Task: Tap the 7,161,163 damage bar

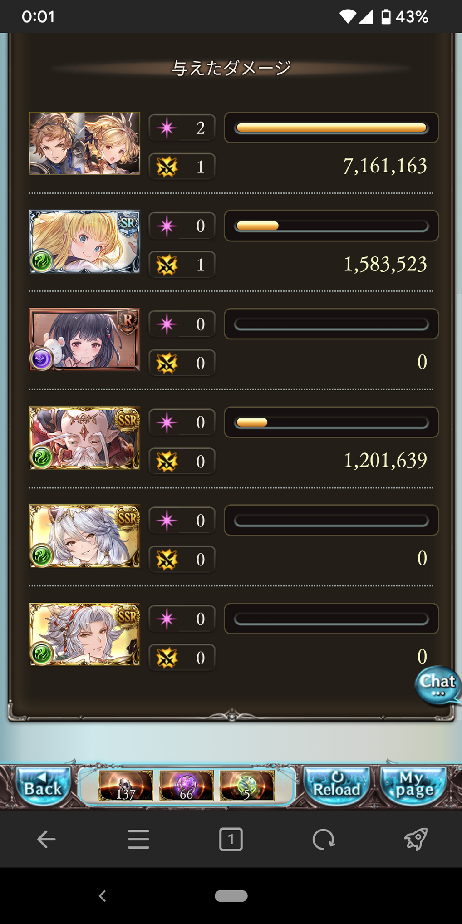Action: (x=331, y=128)
